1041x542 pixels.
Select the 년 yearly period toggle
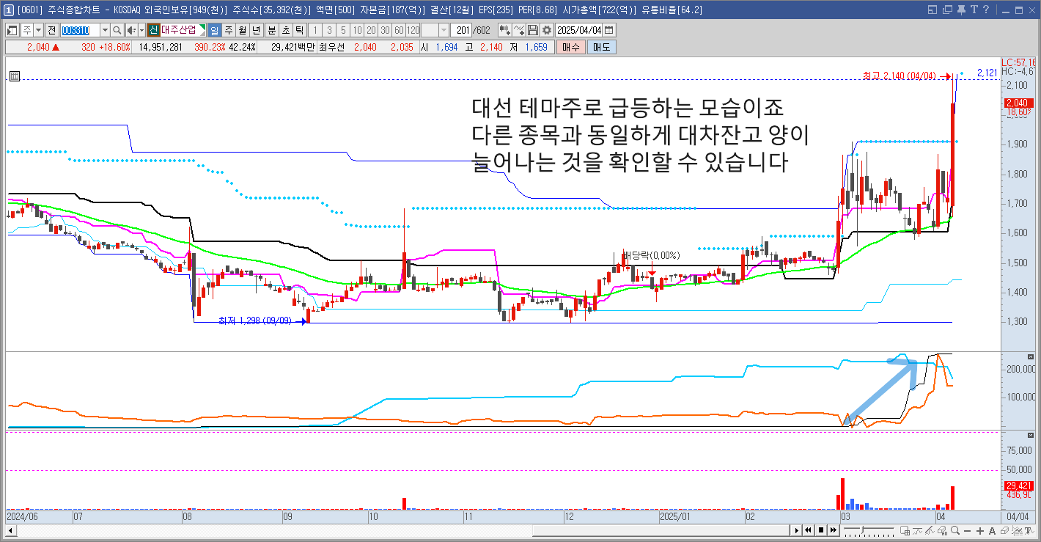pyautogui.click(x=257, y=30)
